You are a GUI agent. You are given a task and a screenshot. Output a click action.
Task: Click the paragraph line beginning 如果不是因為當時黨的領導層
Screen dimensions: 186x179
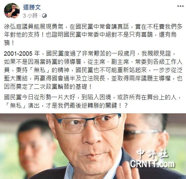(93, 62)
